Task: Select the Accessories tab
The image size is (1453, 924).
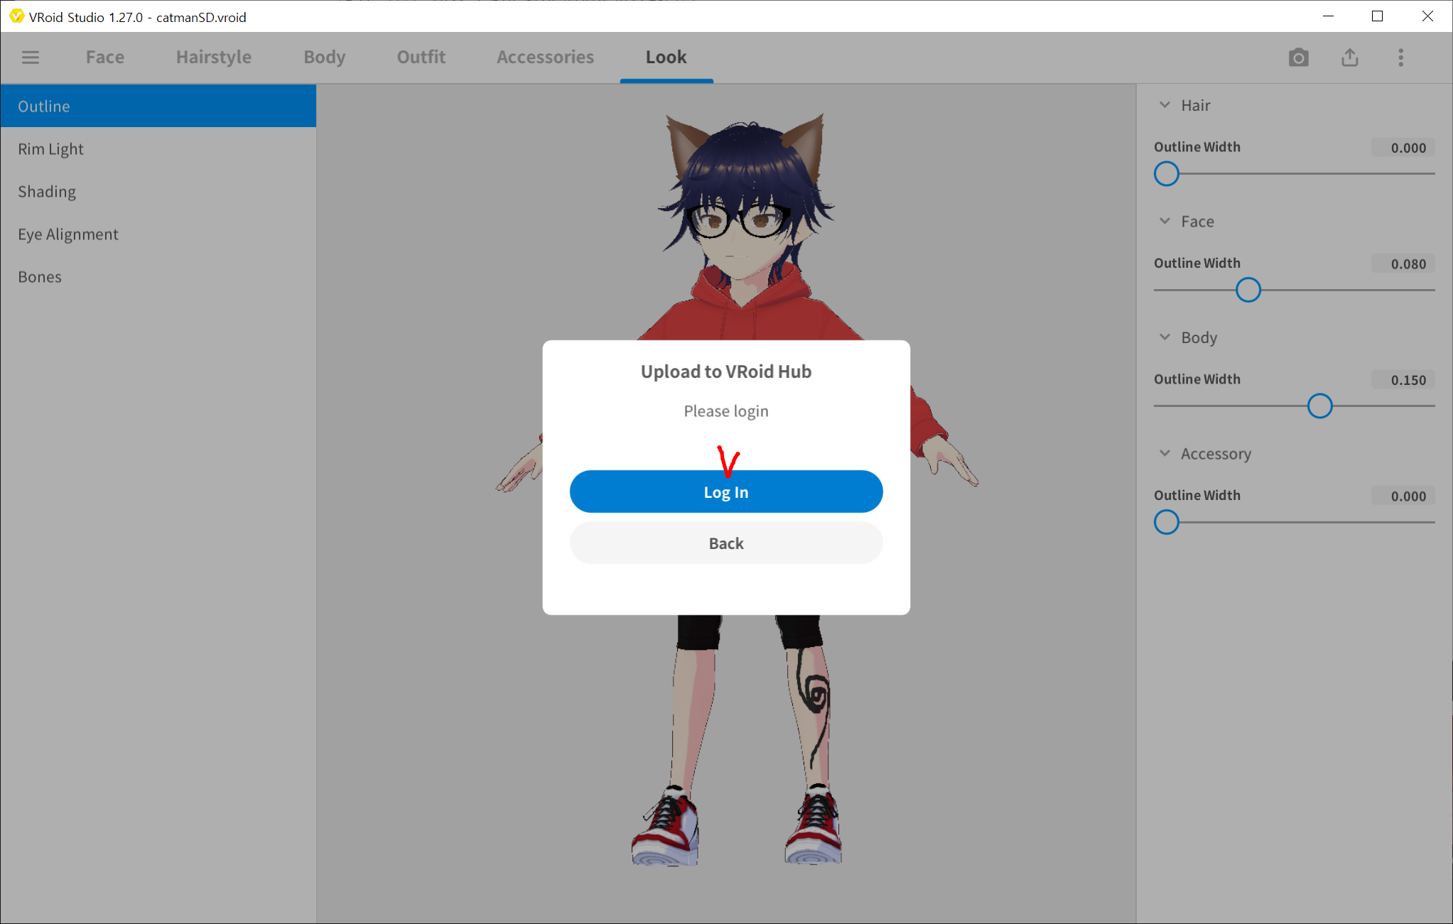Action: tap(545, 57)
